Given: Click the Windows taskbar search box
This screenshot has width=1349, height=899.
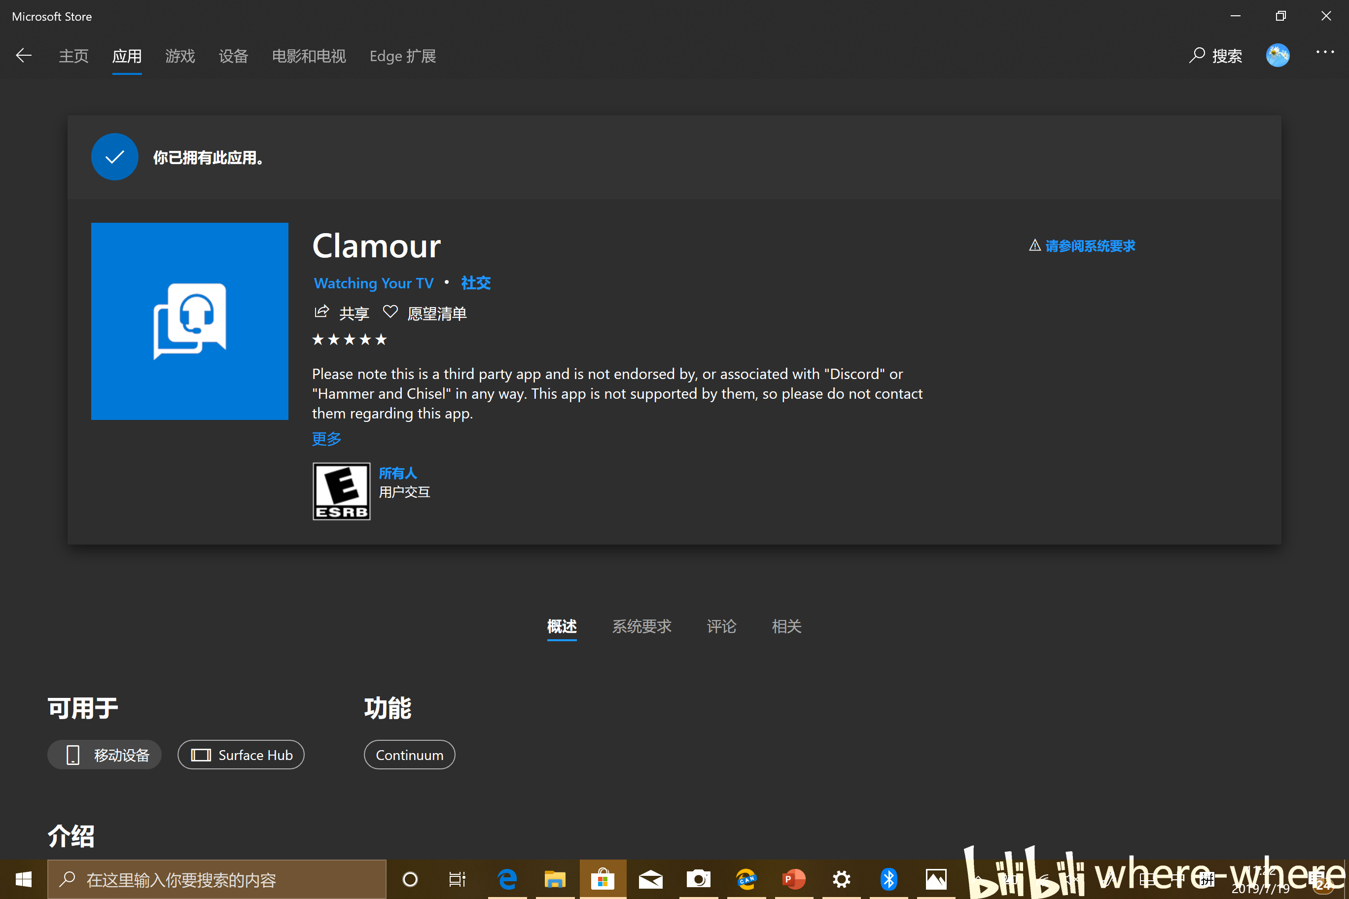Looking at the screenshot, I should pos(217,879).
